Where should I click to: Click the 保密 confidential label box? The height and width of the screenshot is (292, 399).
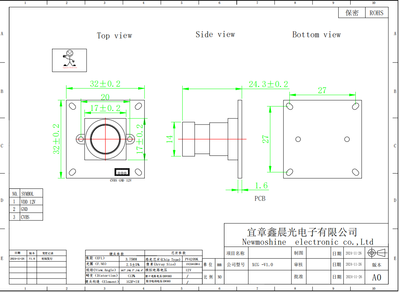coord(352,13)
